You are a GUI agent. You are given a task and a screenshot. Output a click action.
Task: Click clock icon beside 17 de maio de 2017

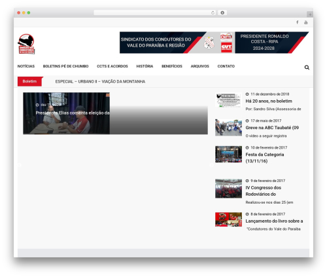(x=247, y=120)
